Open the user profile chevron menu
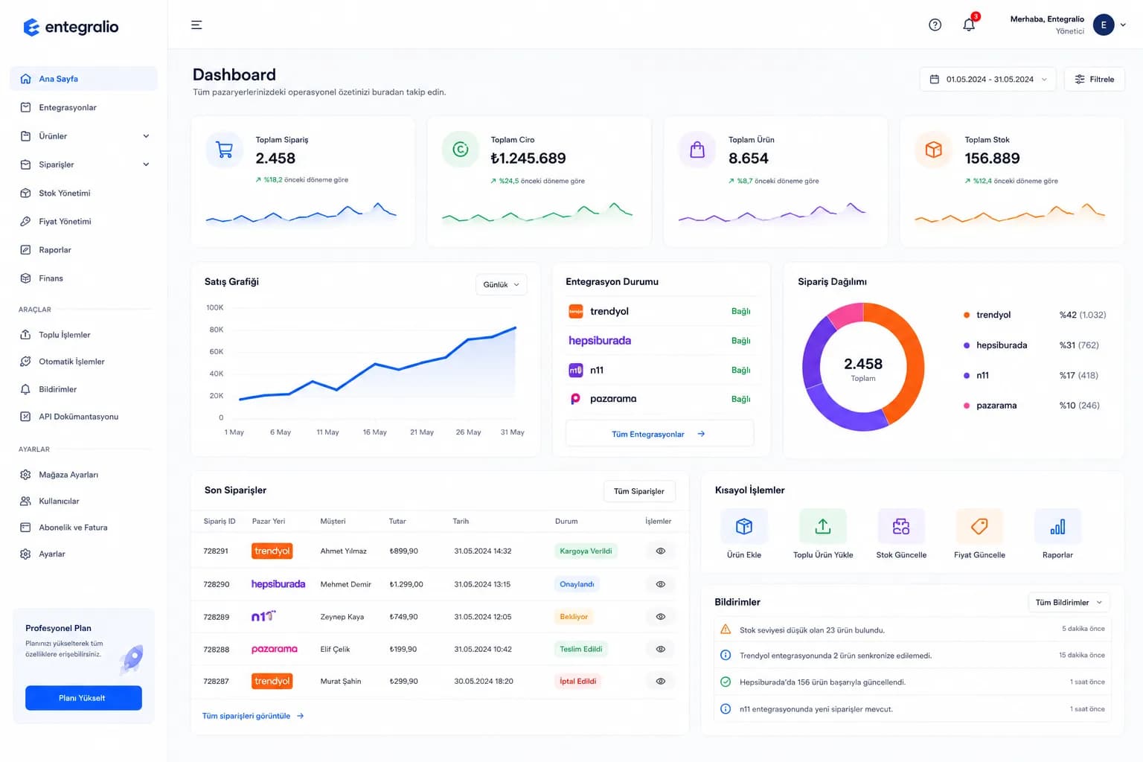Screen dimensions: 1143x762 click(1124, 25)
